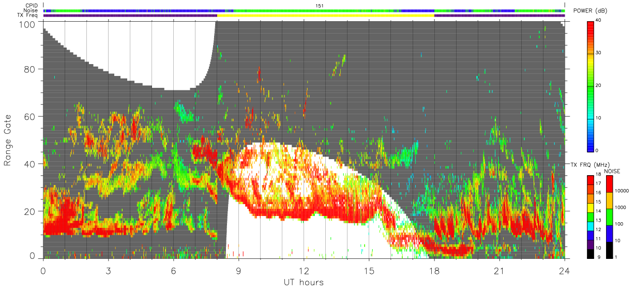Pick the purple 10-11 MHz TX FRQ swatch
Viewport: 635px width, 293px height.
point(591,244)
